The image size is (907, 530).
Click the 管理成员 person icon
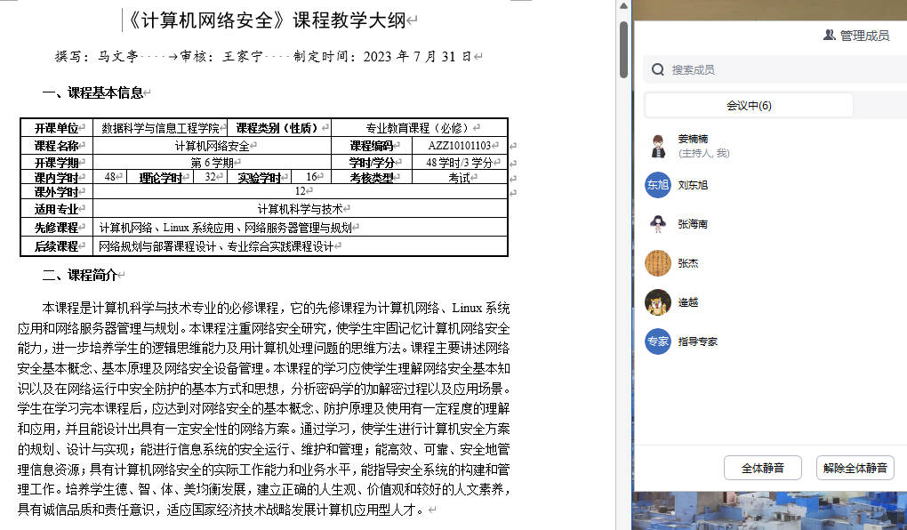[829, 36]
